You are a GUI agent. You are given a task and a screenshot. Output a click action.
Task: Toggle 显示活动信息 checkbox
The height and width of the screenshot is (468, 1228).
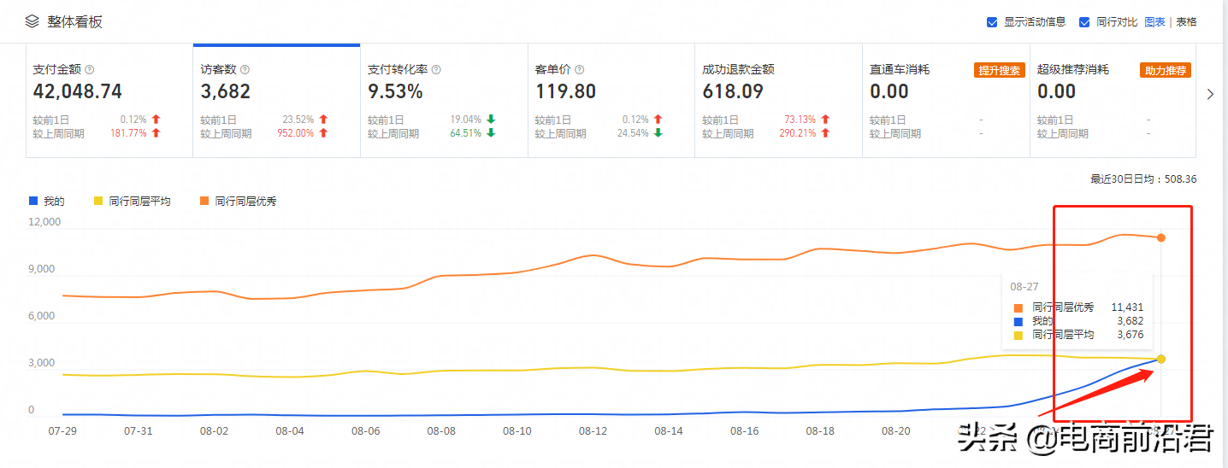pos(992,22)
